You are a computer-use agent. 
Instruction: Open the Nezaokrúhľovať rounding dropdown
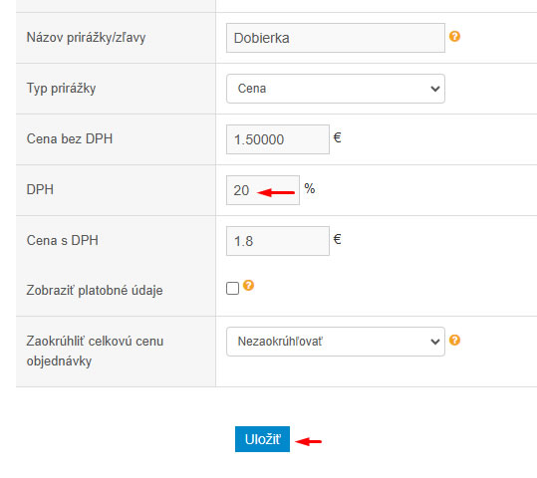click(336, 342)
